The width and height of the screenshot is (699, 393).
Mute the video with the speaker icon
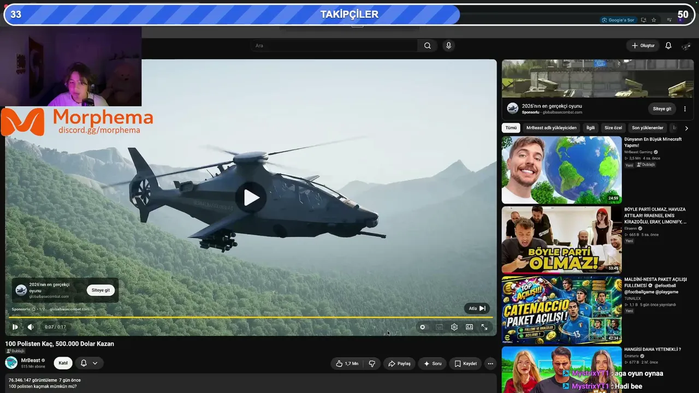[x=31, y=327]
